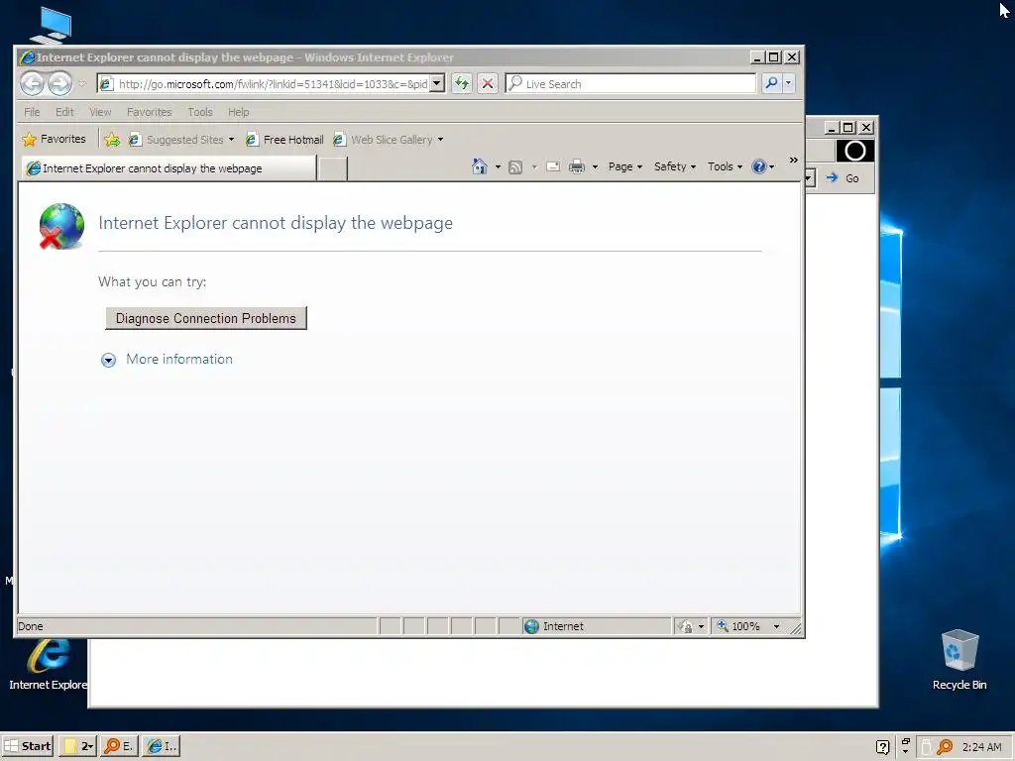Viewport: 1015px width, 761px height.
Task: Expand the address bar history dropdown
Action: [x=437, y=83]
